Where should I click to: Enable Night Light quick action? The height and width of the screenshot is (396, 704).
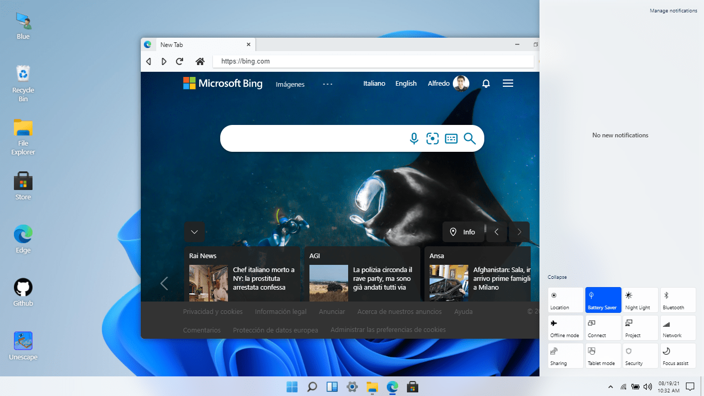coord(641,300)
